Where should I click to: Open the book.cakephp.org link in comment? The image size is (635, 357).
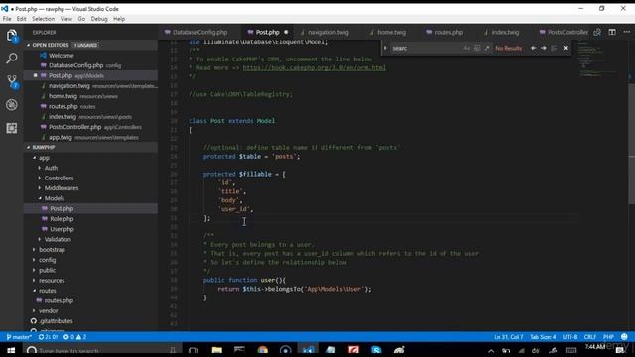pos(314,68)
